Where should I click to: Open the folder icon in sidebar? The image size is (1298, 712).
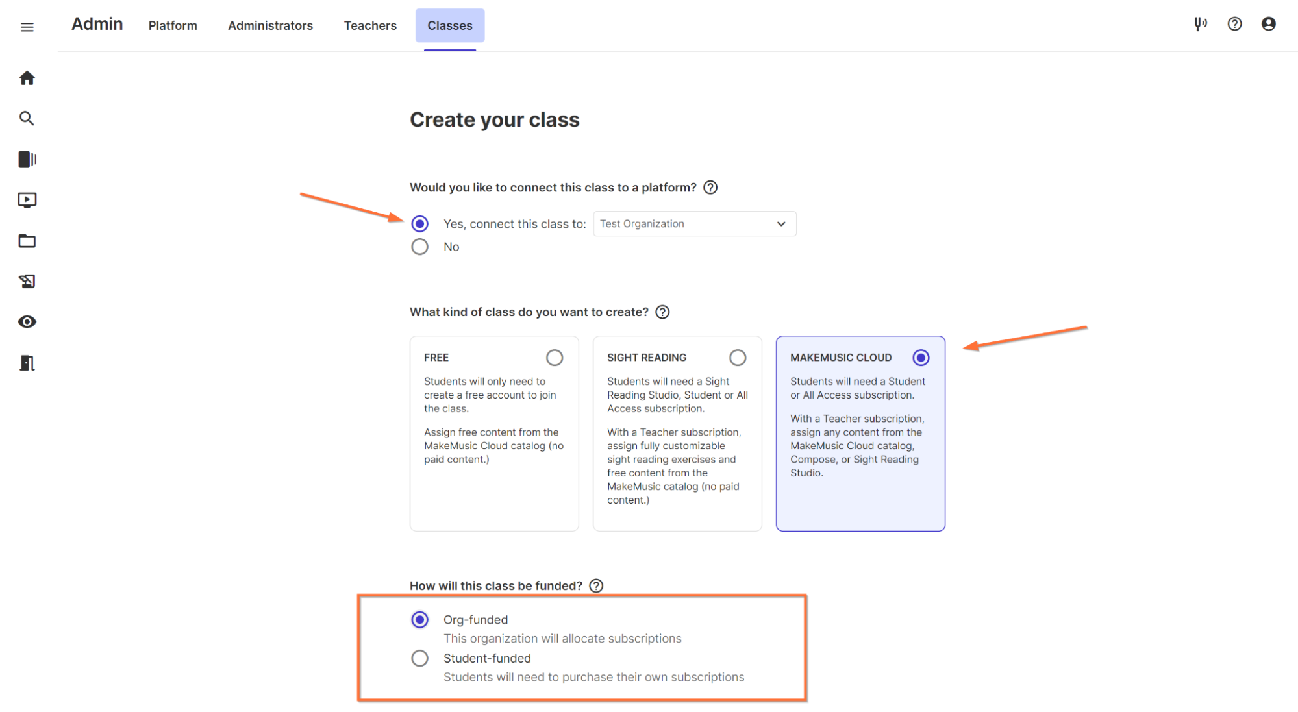pos(27,241)
